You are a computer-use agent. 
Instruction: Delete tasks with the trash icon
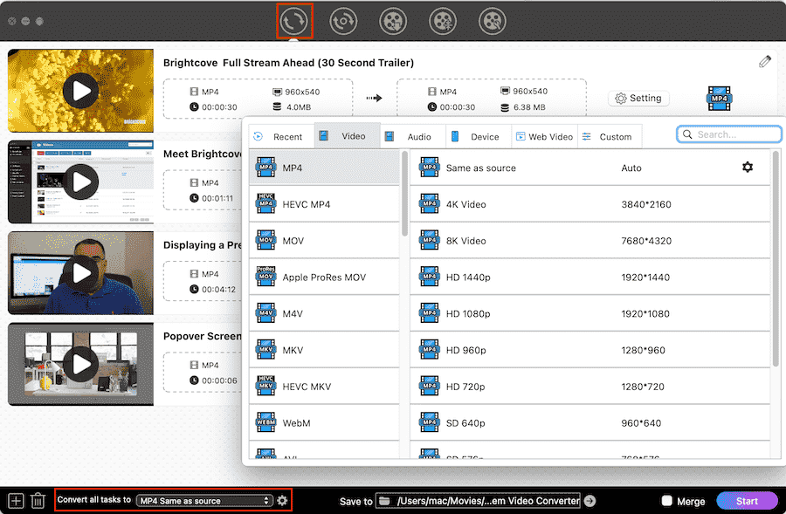pyautogui.click(x=38, y=501)
